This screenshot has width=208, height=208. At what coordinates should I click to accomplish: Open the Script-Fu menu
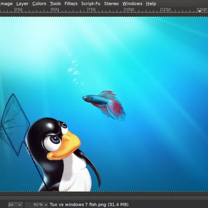pyautogui.click(x=90, y=4)
